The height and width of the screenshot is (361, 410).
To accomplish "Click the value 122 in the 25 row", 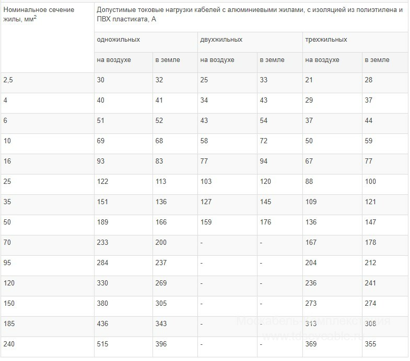I will click(103, 181).
